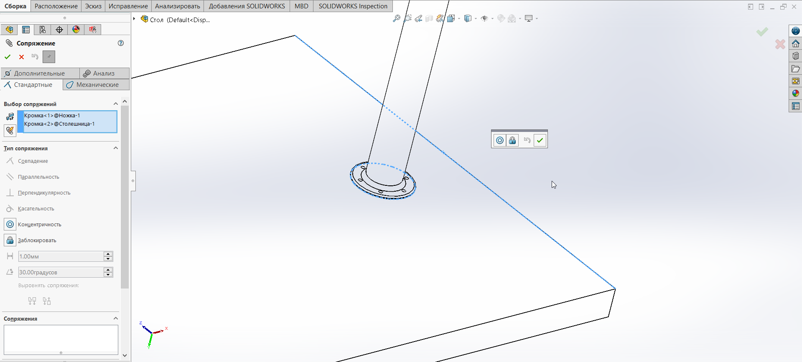The image size is (802, 362).
Task: Click the View Orientation cube icon
Action: 451,18
